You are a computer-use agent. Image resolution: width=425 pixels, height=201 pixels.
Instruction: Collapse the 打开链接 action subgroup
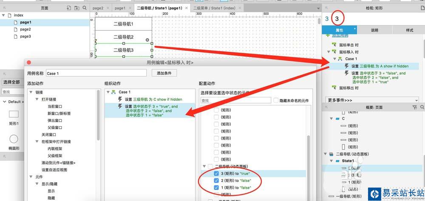[37, 99]
